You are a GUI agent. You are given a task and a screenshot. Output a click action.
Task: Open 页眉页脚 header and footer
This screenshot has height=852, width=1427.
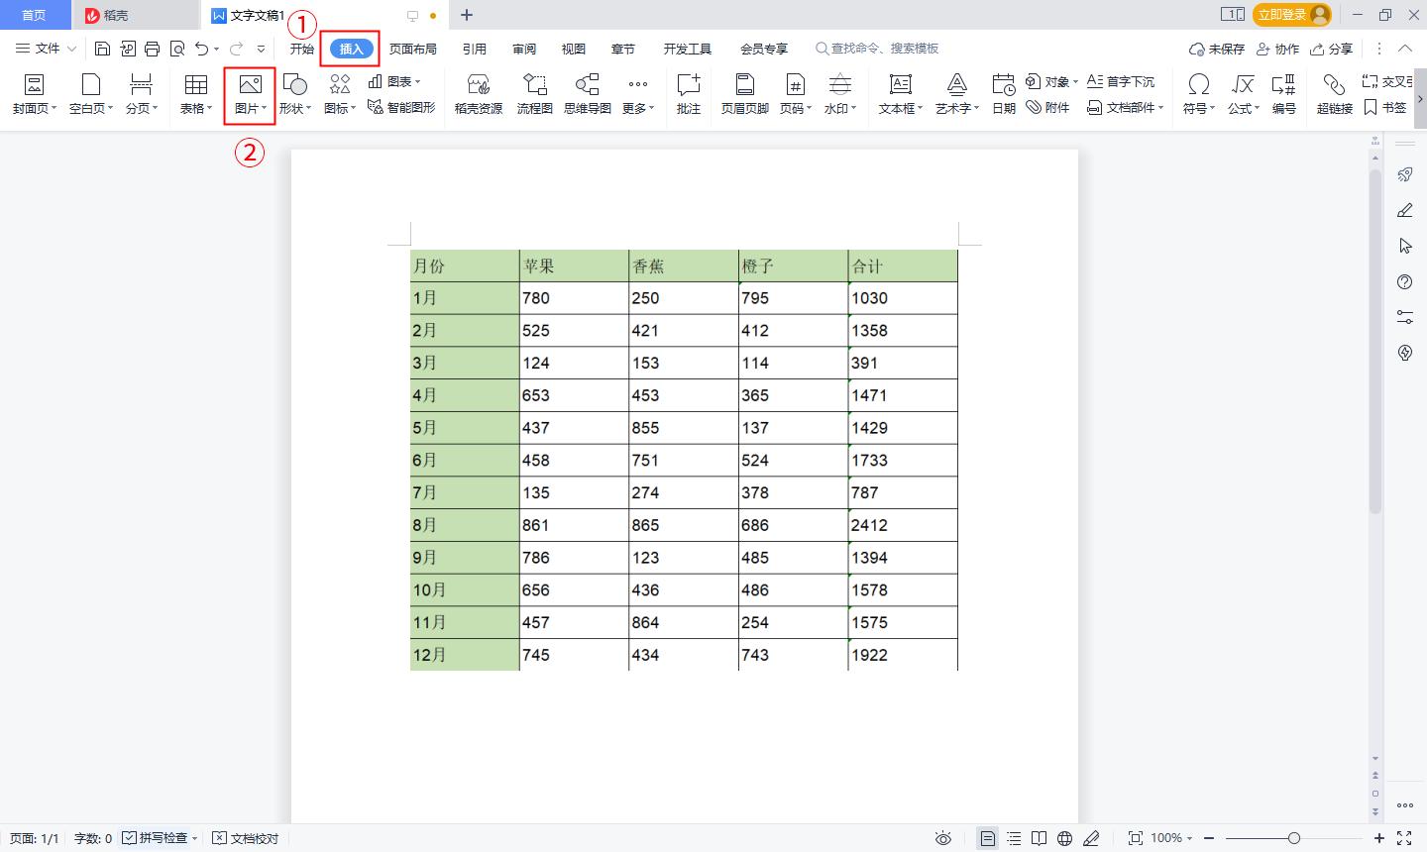(x=744, y=94)
